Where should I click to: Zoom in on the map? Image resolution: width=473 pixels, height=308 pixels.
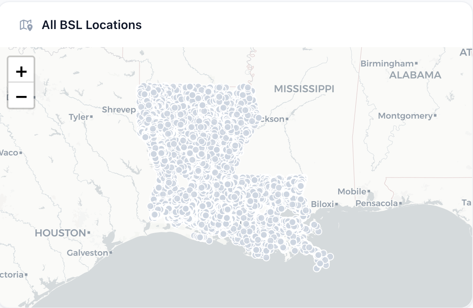(21, 70)
